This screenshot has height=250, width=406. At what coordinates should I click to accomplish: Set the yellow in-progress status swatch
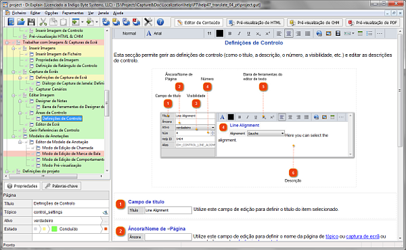[44, 229]
